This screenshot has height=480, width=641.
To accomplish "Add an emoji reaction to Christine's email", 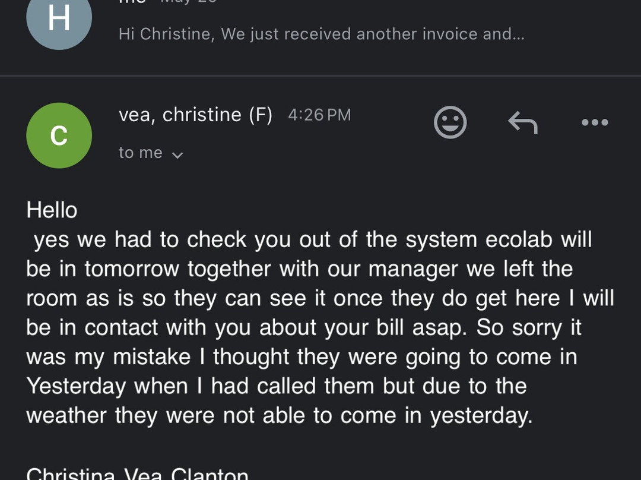I will [450, 122].
